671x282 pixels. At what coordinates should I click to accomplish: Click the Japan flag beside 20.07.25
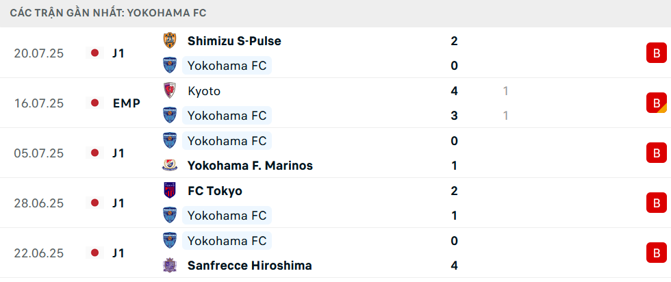click(x=95, y=53)
